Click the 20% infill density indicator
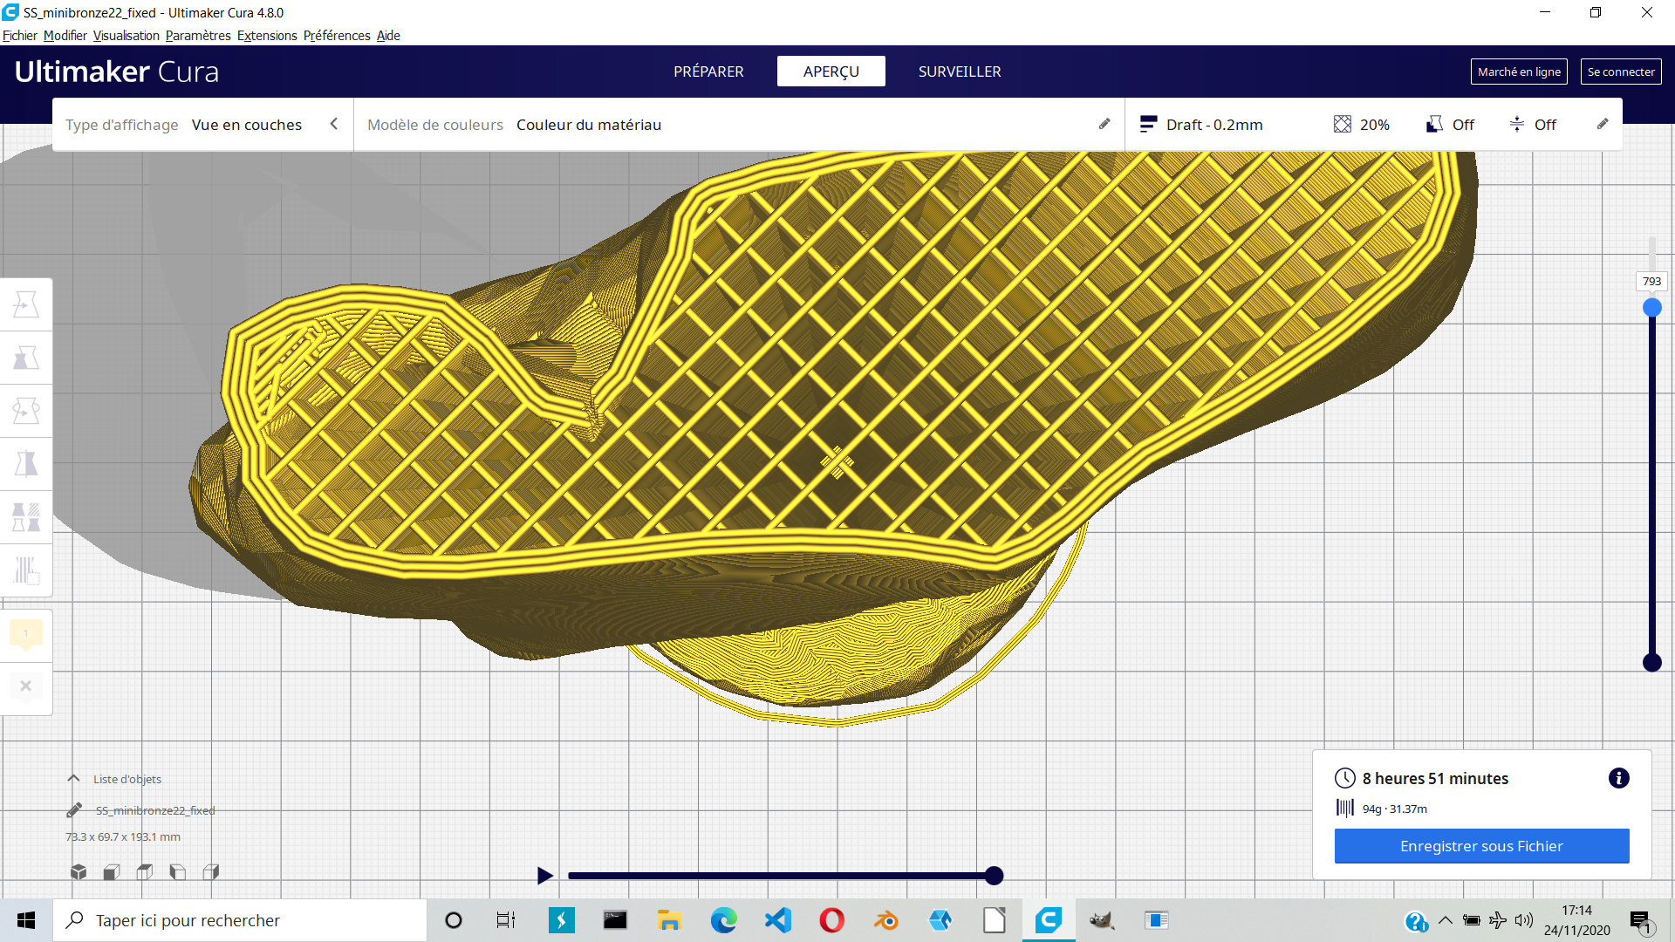The width and height of the screenshot is (1675, 942). 1362,124
